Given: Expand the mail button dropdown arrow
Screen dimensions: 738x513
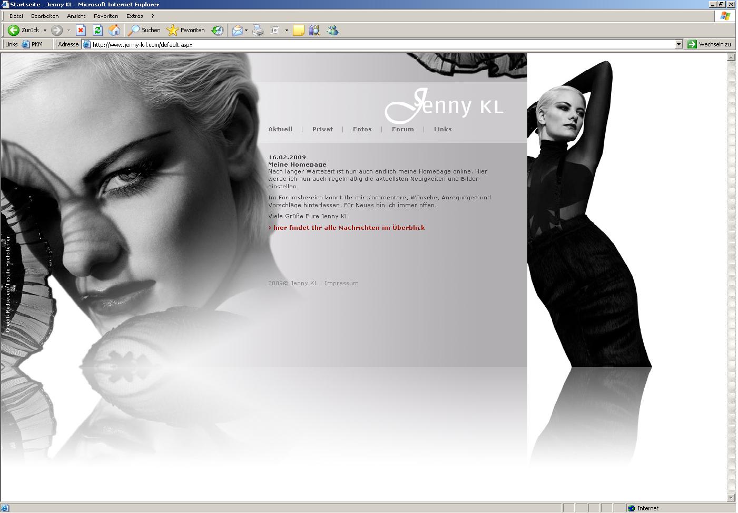Looking at the screenshot, I should [x=246, y=31].
